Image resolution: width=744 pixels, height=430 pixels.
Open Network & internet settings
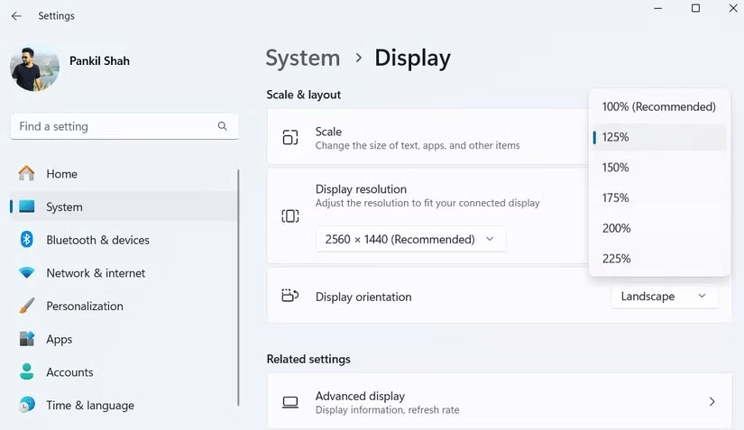tap(96, 273)
